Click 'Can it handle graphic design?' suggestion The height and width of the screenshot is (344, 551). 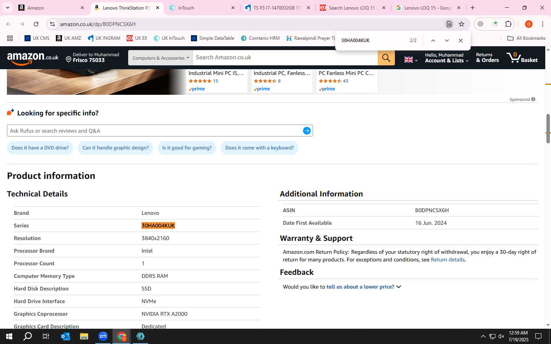[116, 148]
